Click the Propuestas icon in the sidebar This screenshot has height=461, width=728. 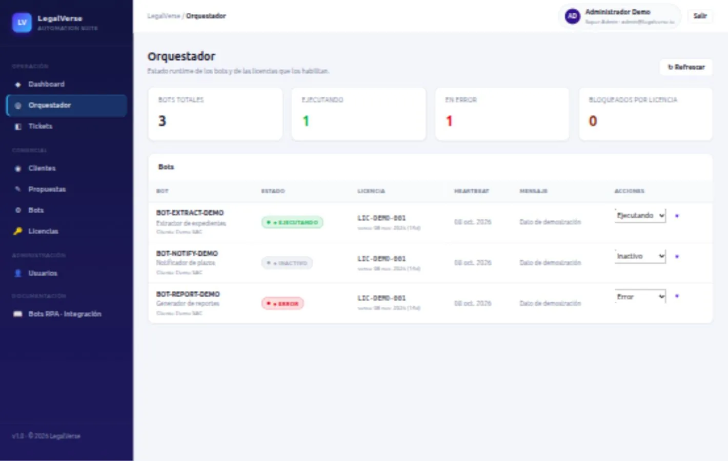click(x=18, y=190)
